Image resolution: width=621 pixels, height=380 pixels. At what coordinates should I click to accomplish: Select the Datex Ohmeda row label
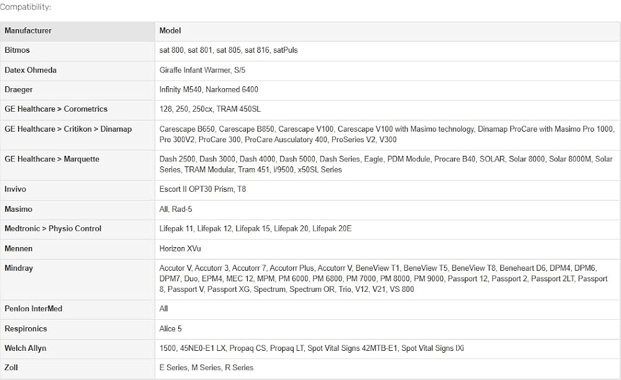pyautogui.click(x=77, y=71)
